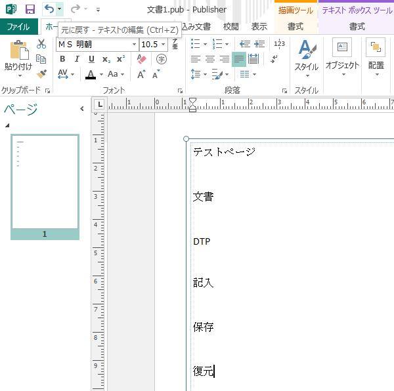Image resolution: width=394 pixels, height=391 pixels.
Task: Open テキスト ボックス ツール 書式 tab
Action: [357, 26]
